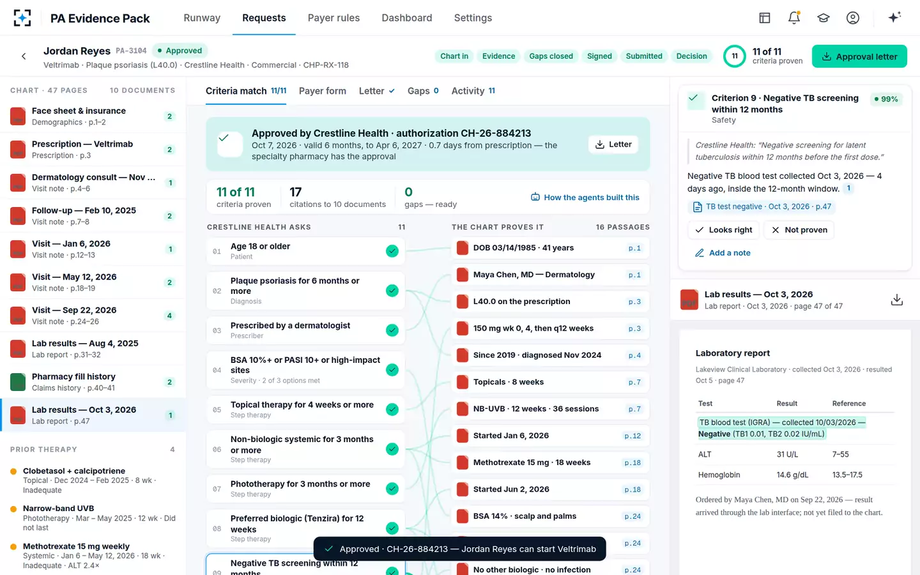920x575 pixels.
Task: Open the Visit — Sep 22, 2026 document
Action: (x=93, y=316)
